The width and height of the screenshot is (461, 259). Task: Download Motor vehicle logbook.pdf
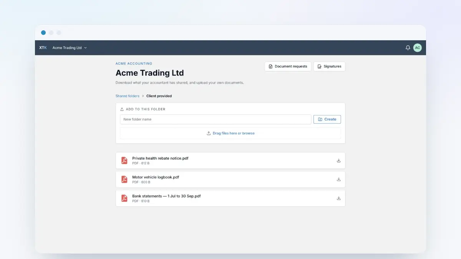339,179
